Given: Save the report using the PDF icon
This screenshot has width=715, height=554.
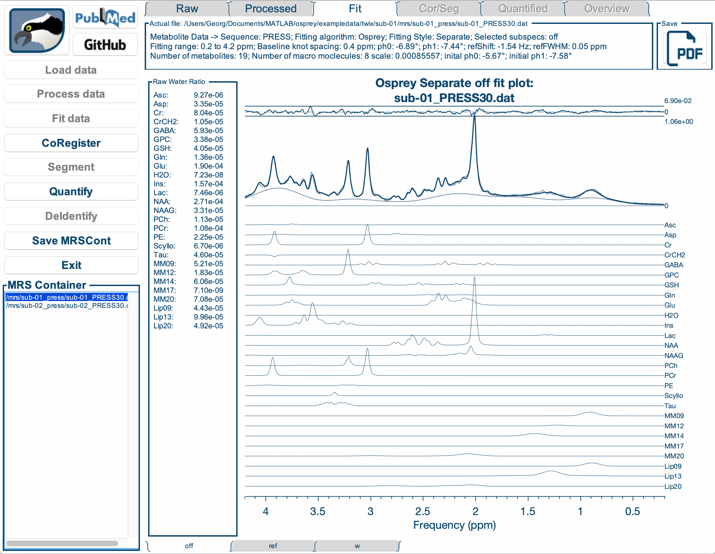Looking at the screenshot, I should [x=685, y=48].
